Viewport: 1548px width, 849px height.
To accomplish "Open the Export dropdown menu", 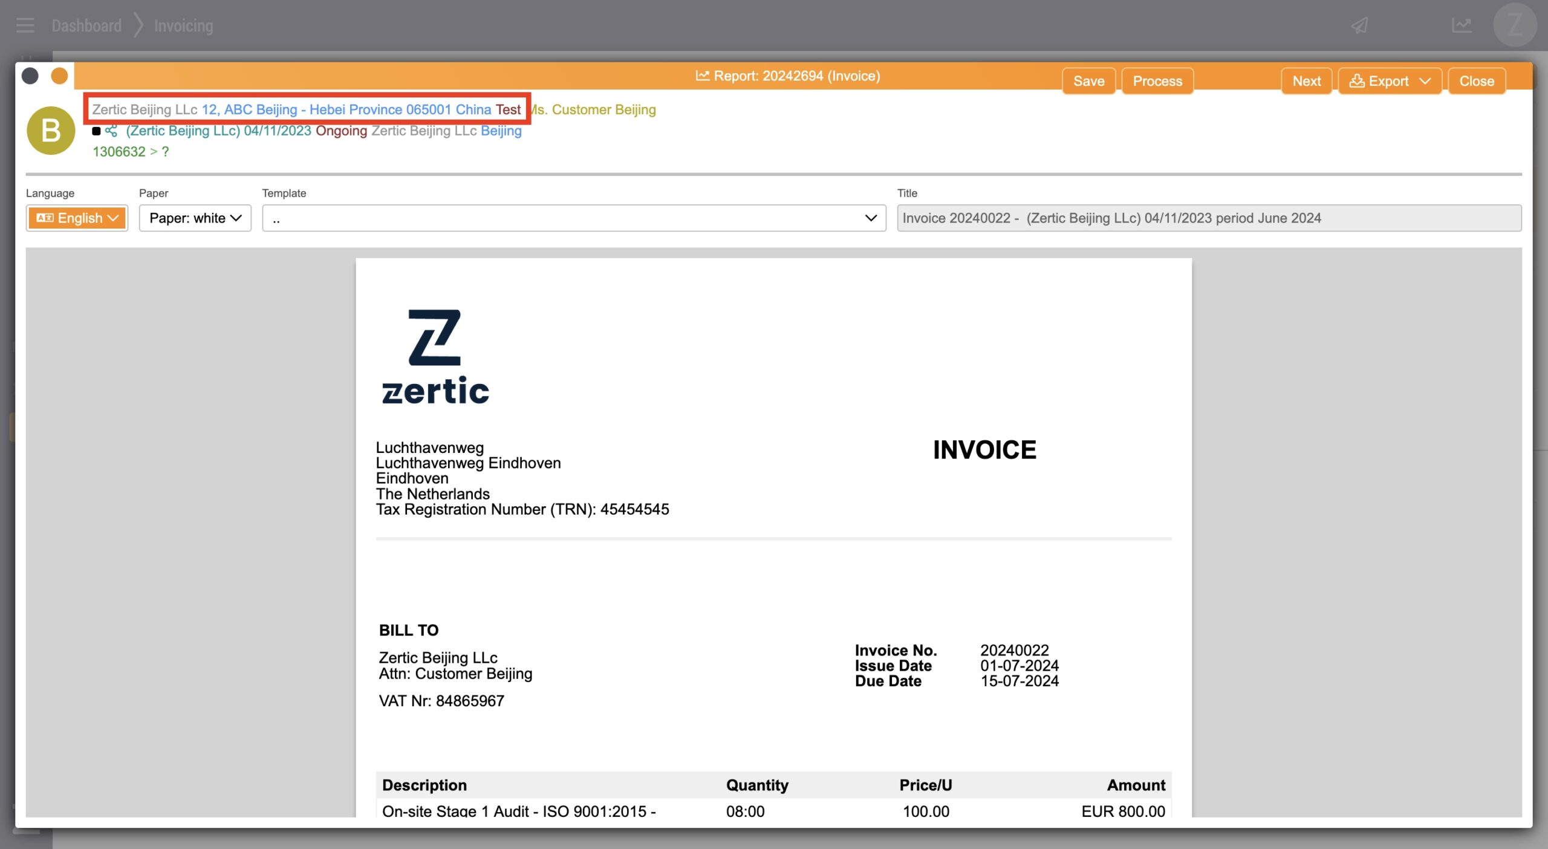I will (x=1389, y=81).
